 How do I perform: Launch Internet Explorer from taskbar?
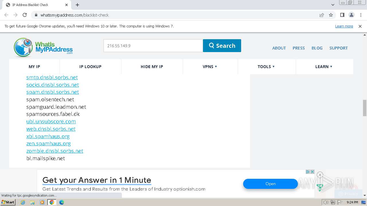[23, 202]
